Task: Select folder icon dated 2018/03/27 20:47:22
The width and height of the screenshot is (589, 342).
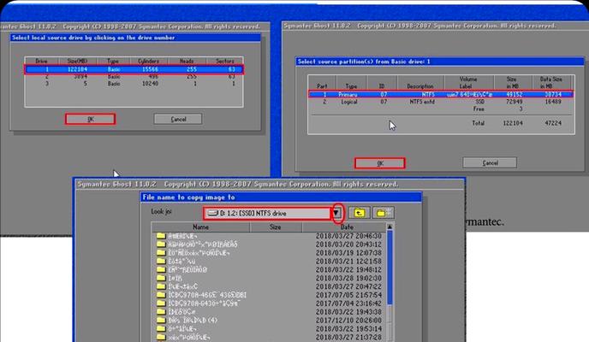Action: tap(161, 286)
